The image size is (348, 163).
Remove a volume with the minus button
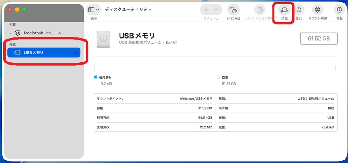coord(217,10)
